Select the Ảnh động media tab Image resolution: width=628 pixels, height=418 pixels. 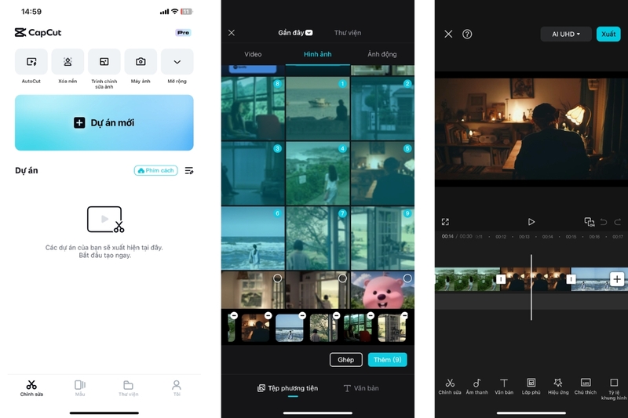pos(382,54)
